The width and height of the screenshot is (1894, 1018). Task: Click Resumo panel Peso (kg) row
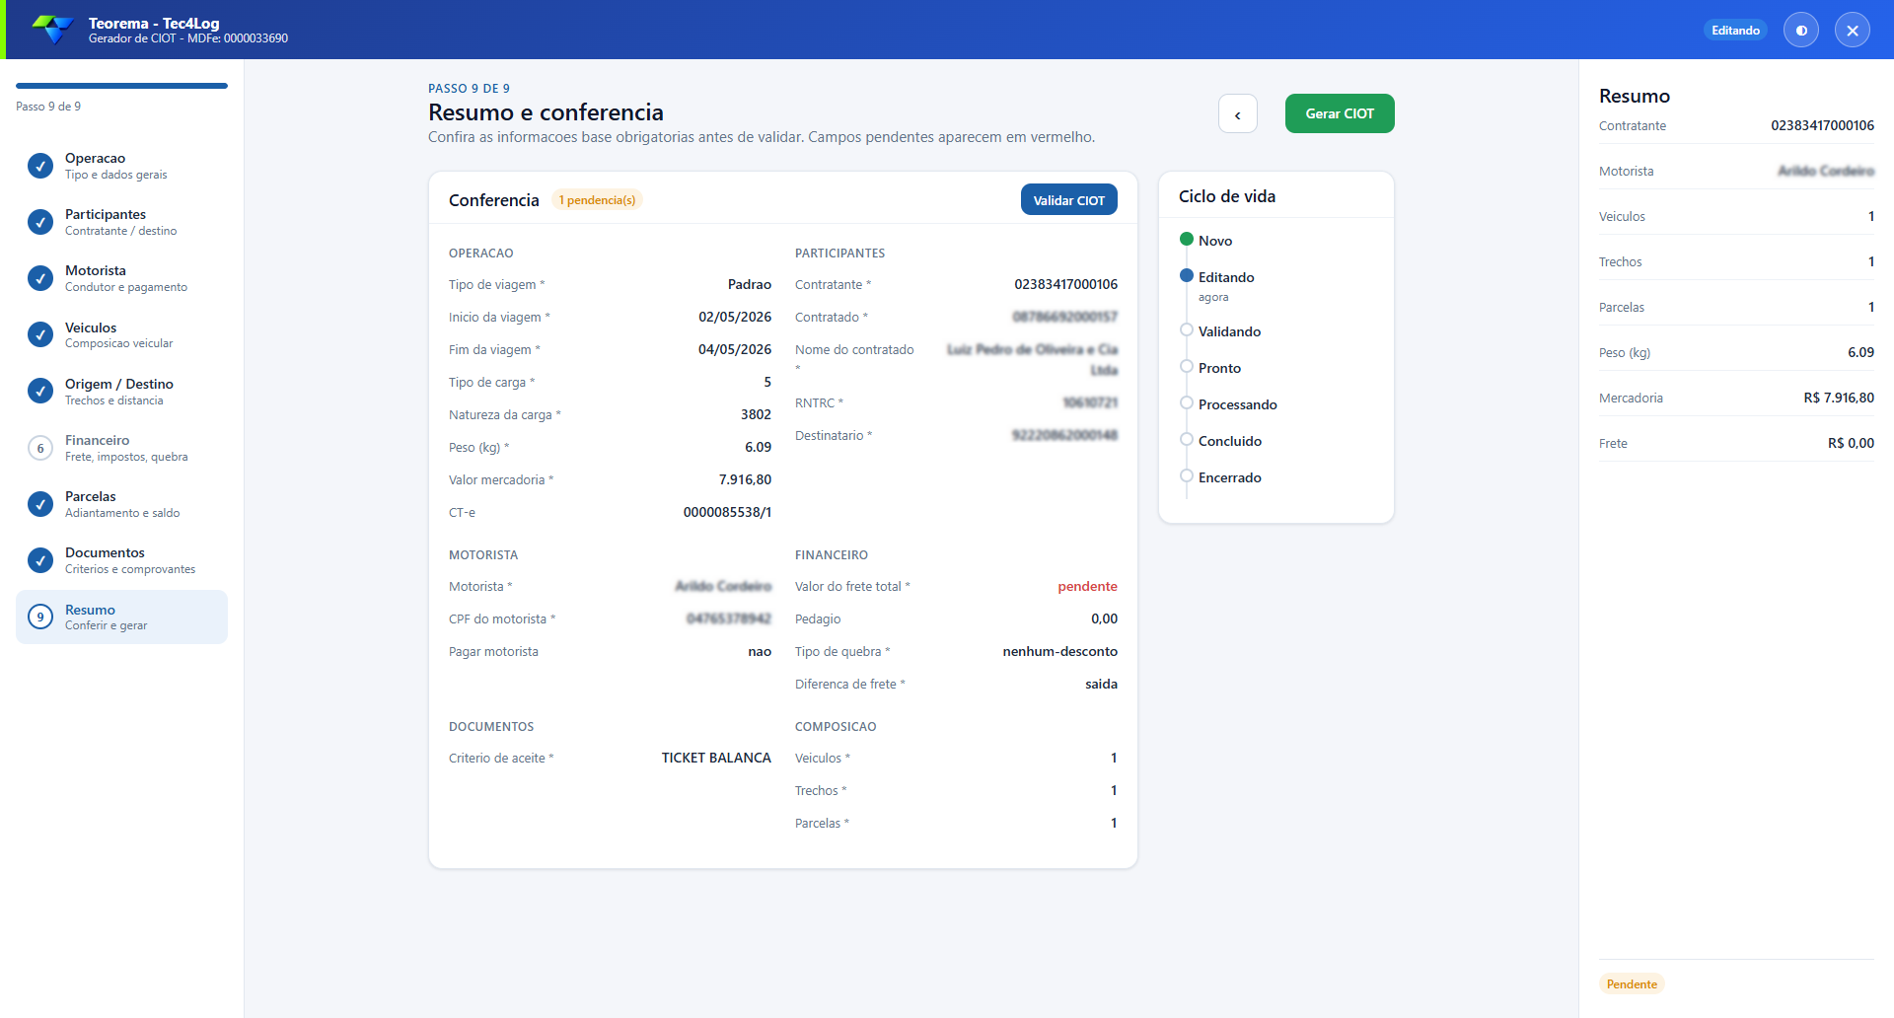tap(1736, 352)
